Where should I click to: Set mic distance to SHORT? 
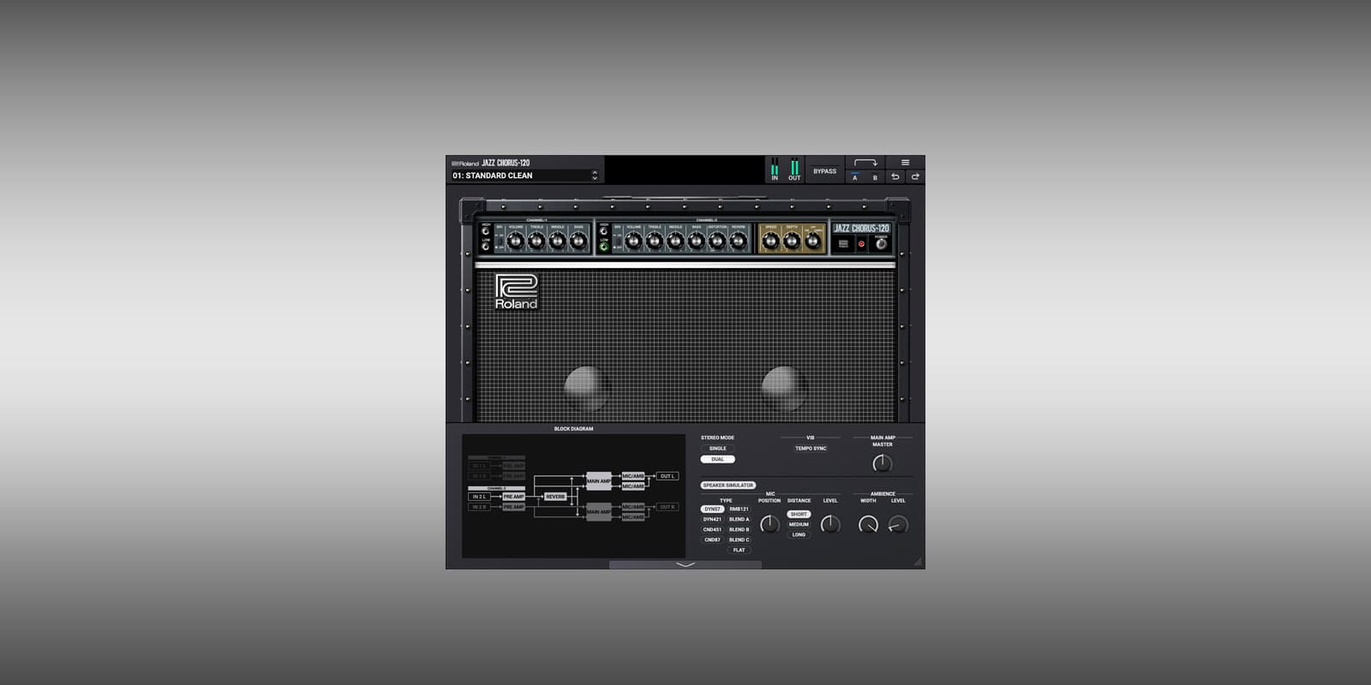799,514
